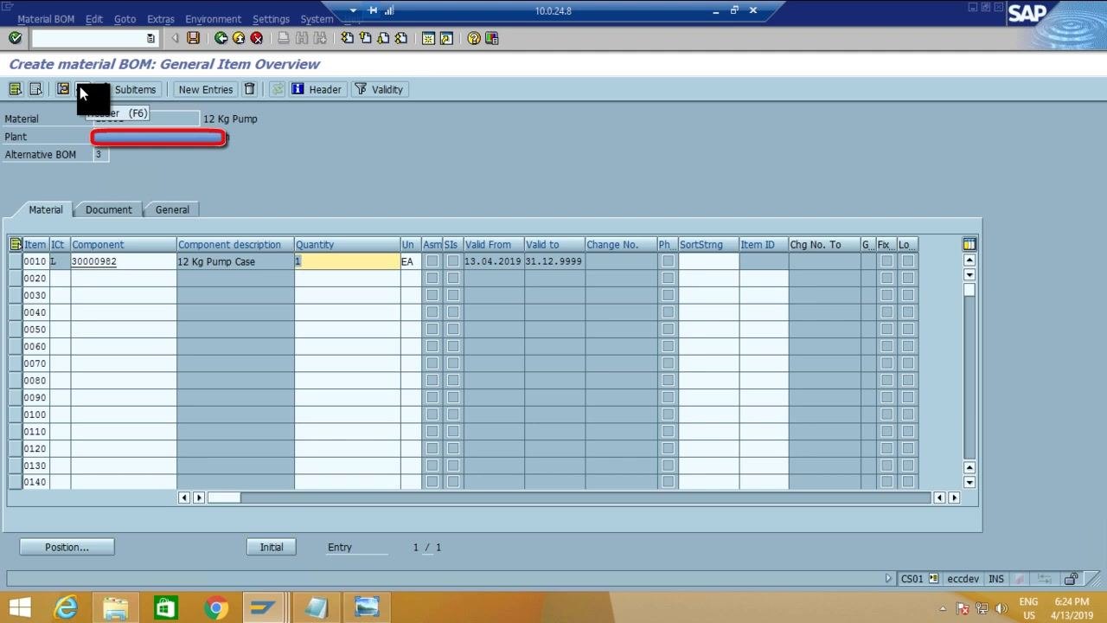The image size is (1107, 623).
Task: Open the Header button
Action: pos(317,89)
